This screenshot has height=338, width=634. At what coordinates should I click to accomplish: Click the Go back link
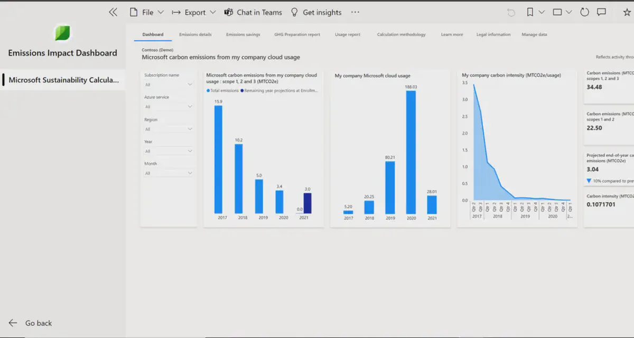point(32,323)
